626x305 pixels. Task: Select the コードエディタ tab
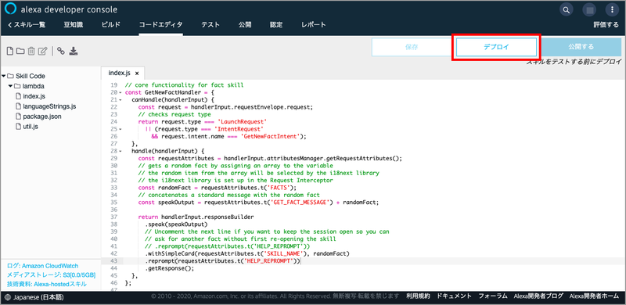pyautogui.click(x=161, y=25)
